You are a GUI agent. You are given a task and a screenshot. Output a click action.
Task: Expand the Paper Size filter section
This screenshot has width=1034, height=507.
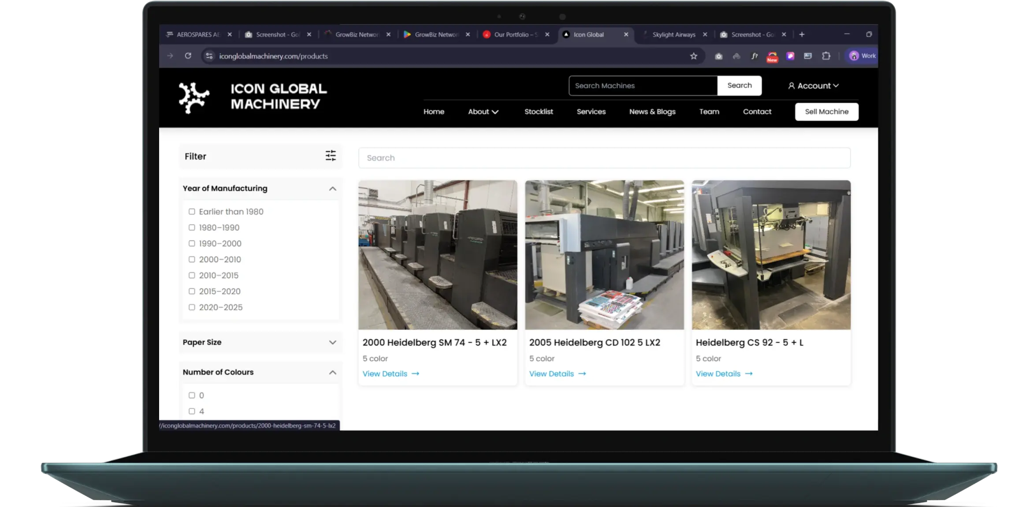(332, 343)
